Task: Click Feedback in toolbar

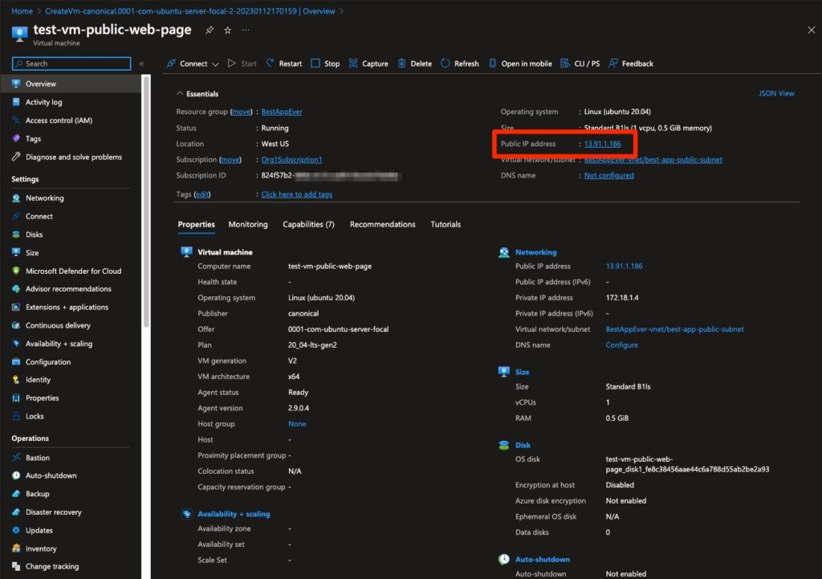Action: pos(631,63)
